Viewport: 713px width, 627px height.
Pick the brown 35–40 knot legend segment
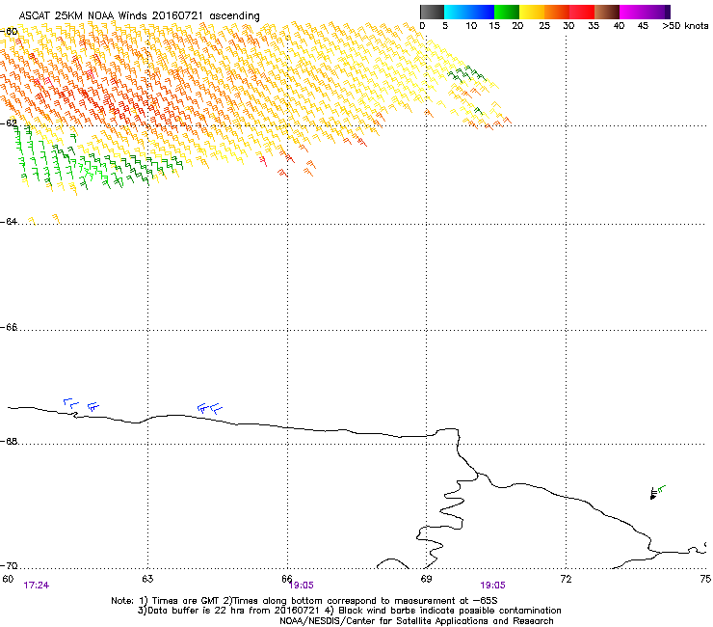point(607,12)
